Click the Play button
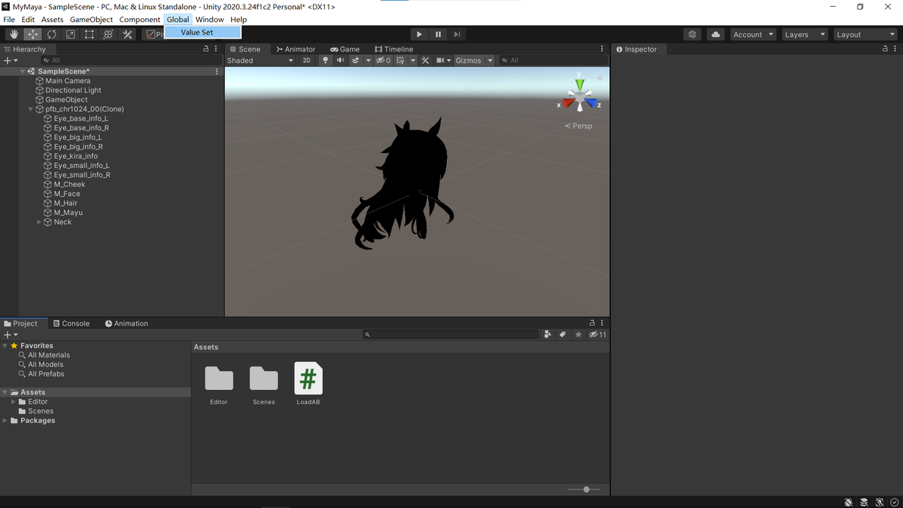Screen dimensions: 903x508 click(x=419, y=35)
